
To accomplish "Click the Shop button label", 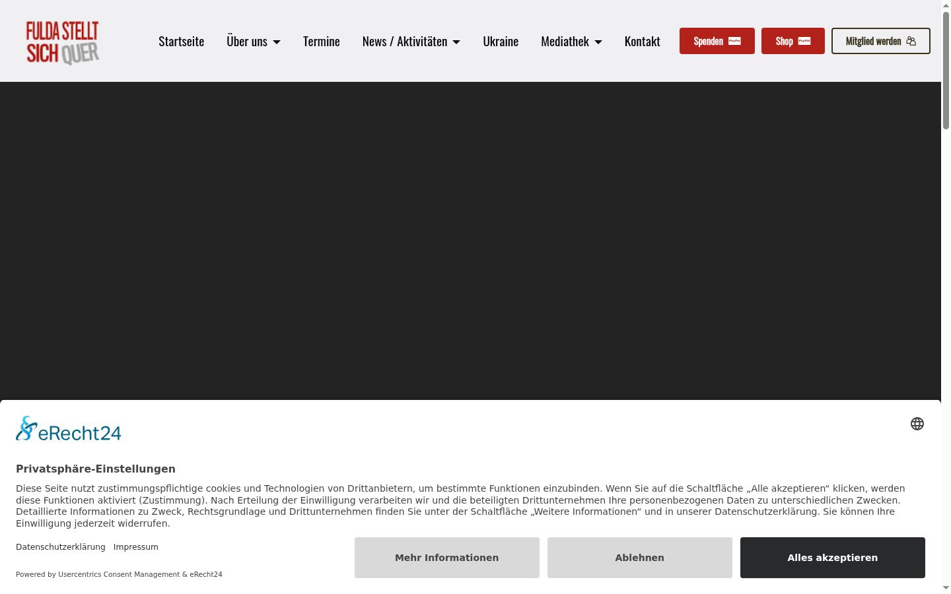I will click(x=784, y=41).
